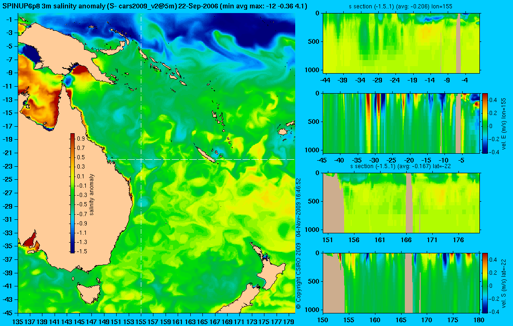This screenshot has width=513, height=326.
Task: Click the -44 label under the lon=155 salinity section
Action: tap(326, 81)
